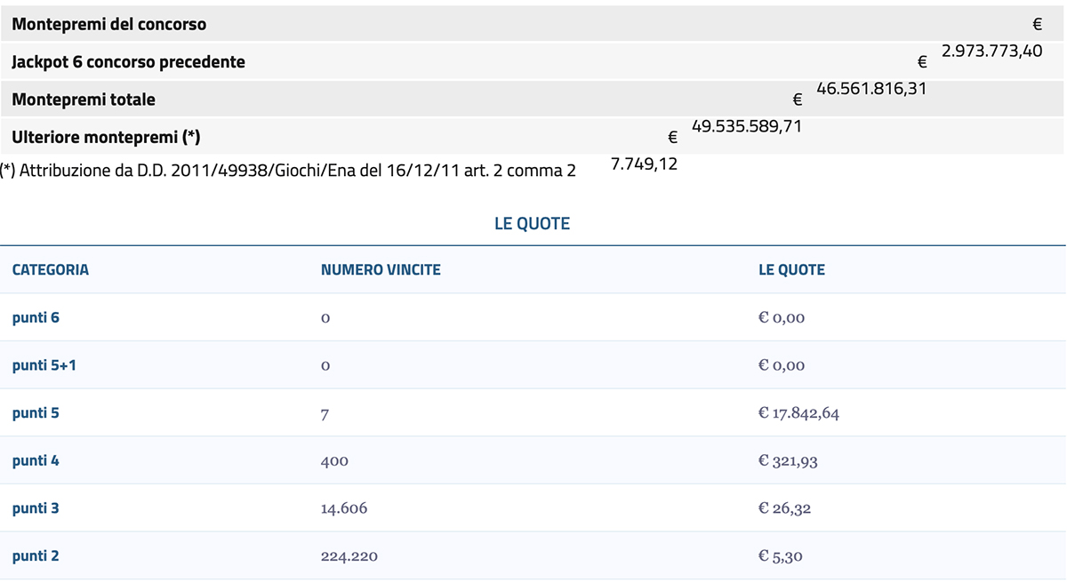Click the centered LE QUOTE section heading
This screenshot has height=583, width=1067.
(532, 224)
